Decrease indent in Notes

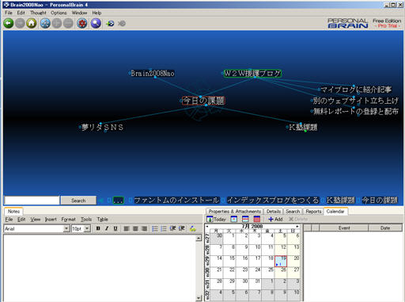pos(172,228)
